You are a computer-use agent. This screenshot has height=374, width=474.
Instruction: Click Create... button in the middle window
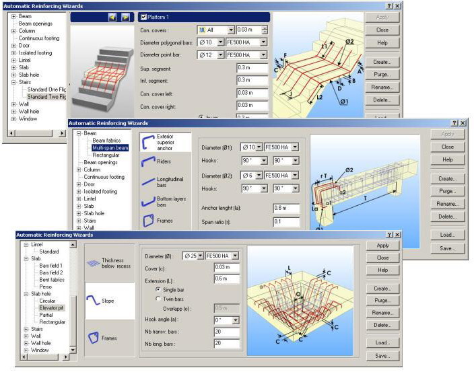pos(447,178)
